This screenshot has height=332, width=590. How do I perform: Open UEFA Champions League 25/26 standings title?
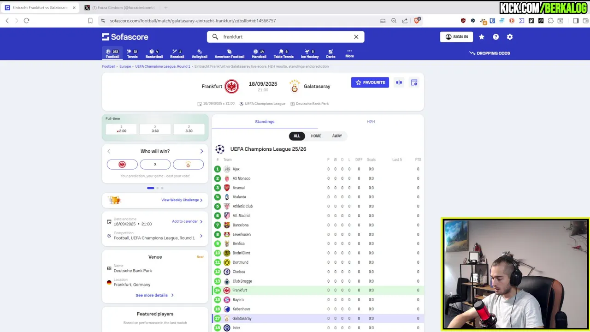pos(268,149)
